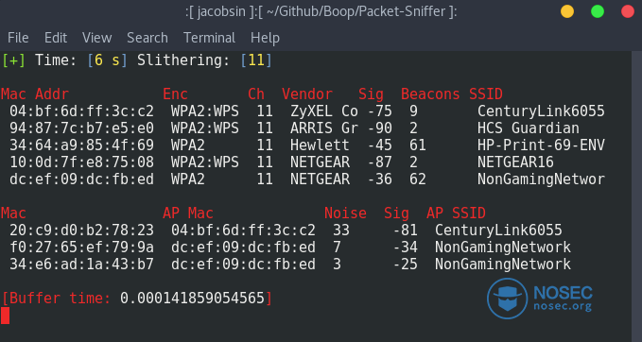Click MAC address 04:bf:6d:ff:3c:c2 in access point list
Screen dimensions: 642x342
click(81, 111)
